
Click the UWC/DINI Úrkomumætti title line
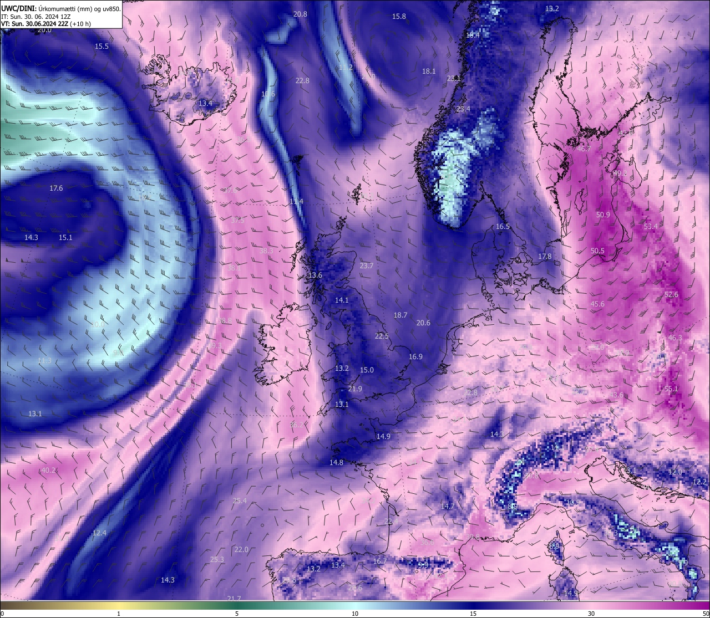pyautogui.click(x=60, y=9)
